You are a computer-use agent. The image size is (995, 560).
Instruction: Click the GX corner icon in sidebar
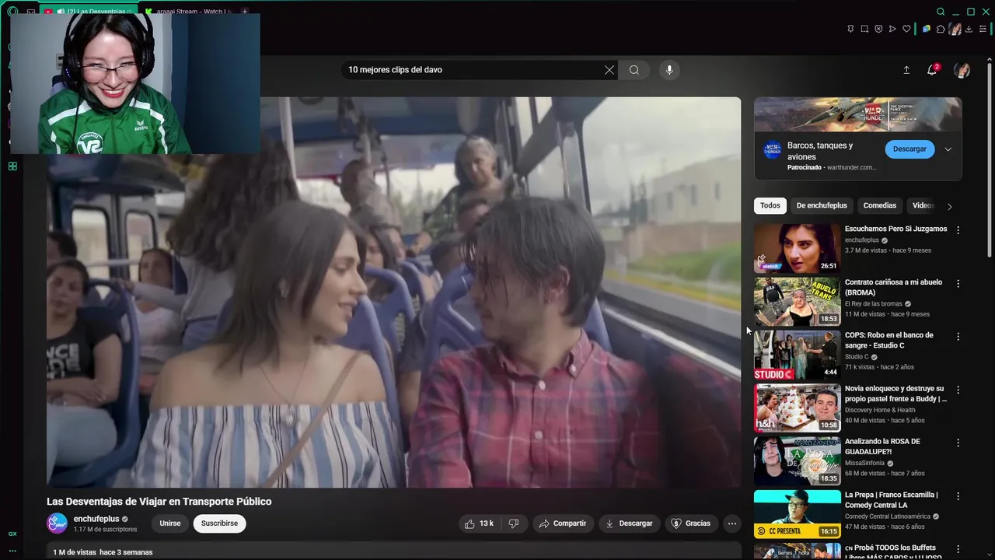[x=12, y=534]
